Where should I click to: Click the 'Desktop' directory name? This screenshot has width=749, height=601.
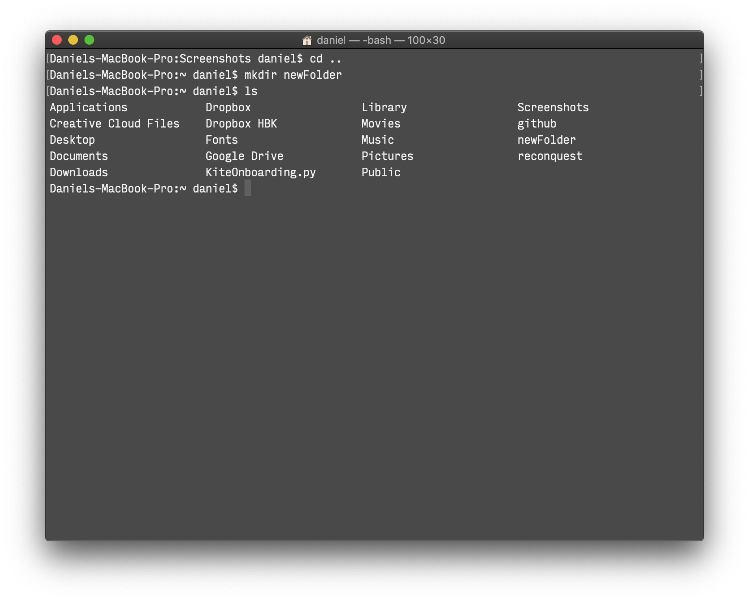pyautogui.click(x=72, y=140)
